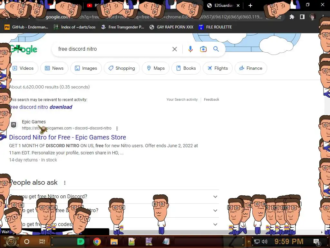Start voice search with the microphone icon
Viewport: 330px width, 248px height.
[190, 49]
